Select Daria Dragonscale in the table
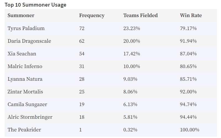The width and height of the screenshot is (221, 138). (29, 41)
